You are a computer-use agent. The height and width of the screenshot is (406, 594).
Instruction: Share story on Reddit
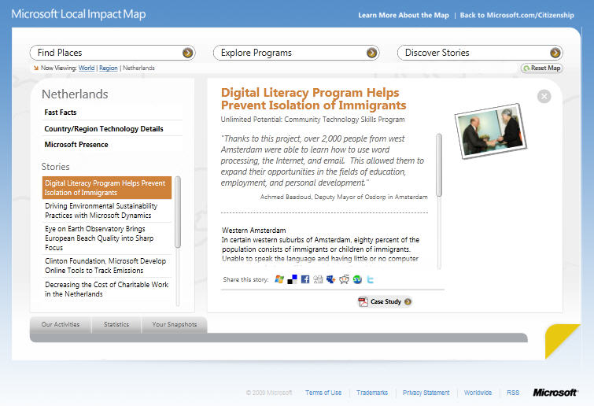point(344,279)
